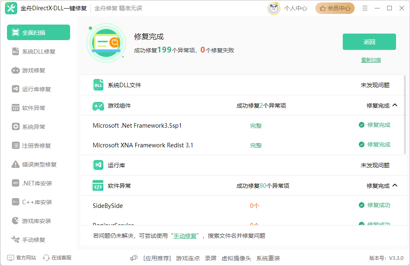Screen dimensions: 410x266
Task: Collapse the 软件异常 section chevron
Action: tap(395, 185)
